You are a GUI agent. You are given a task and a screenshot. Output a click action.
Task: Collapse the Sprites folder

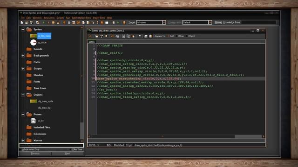pos(23,29)
